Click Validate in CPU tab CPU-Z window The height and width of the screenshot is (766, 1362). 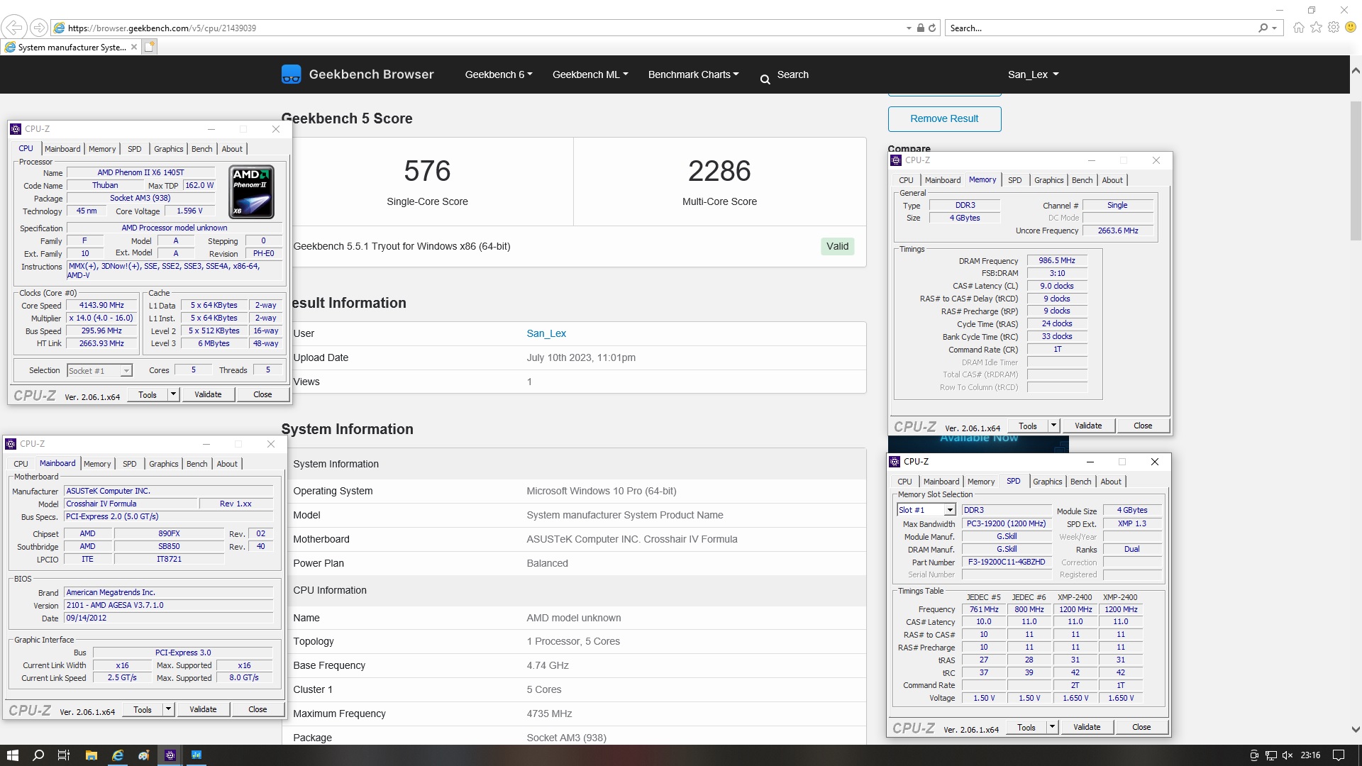[x=208, y=394]
